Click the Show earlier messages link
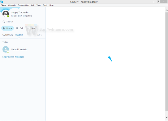168x121 pixels. [13, 57]
